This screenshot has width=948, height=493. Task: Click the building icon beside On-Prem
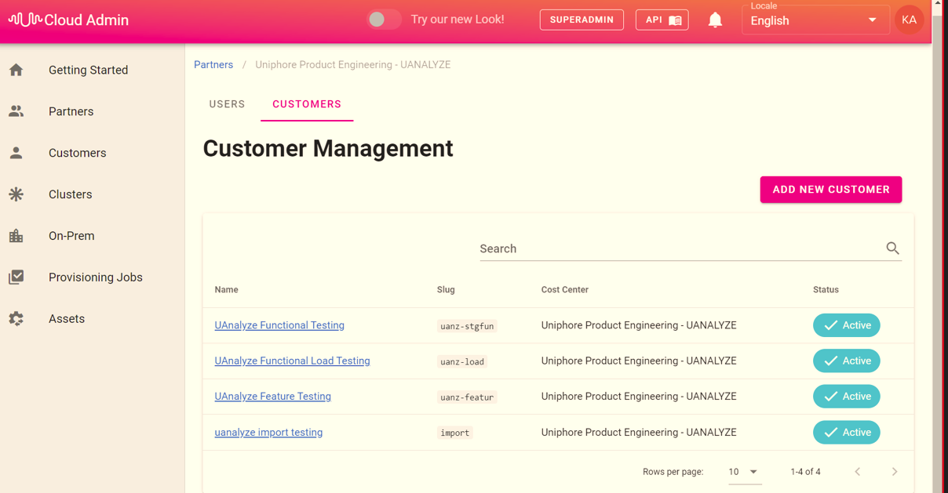point(16,236)
